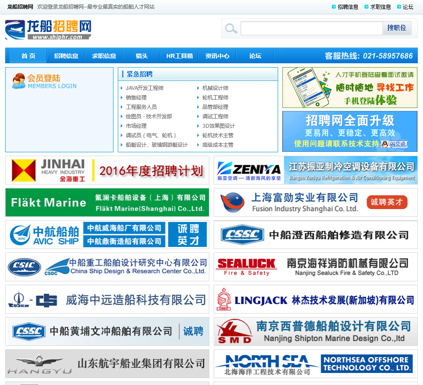Image resolution: width=423 pixels, height=385 pixels.
Task: Click the 客服热线 021-58957686 text
Action: (369, 56)
